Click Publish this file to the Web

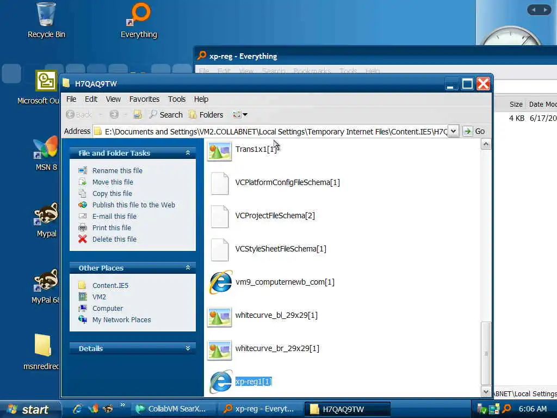click(x=134, y=205)
